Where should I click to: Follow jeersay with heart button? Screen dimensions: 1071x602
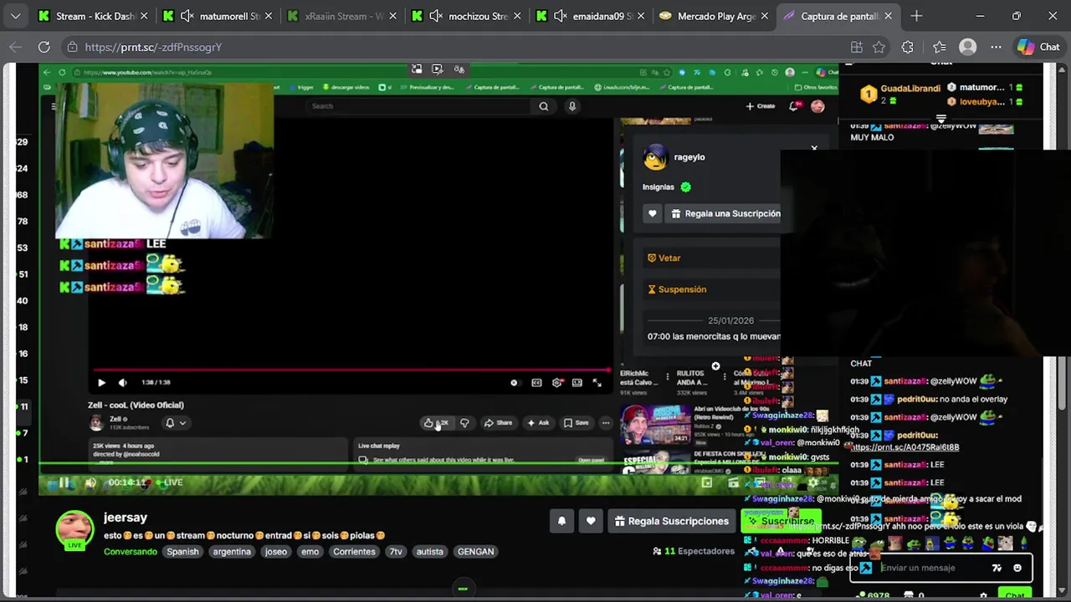click(591, 521)
